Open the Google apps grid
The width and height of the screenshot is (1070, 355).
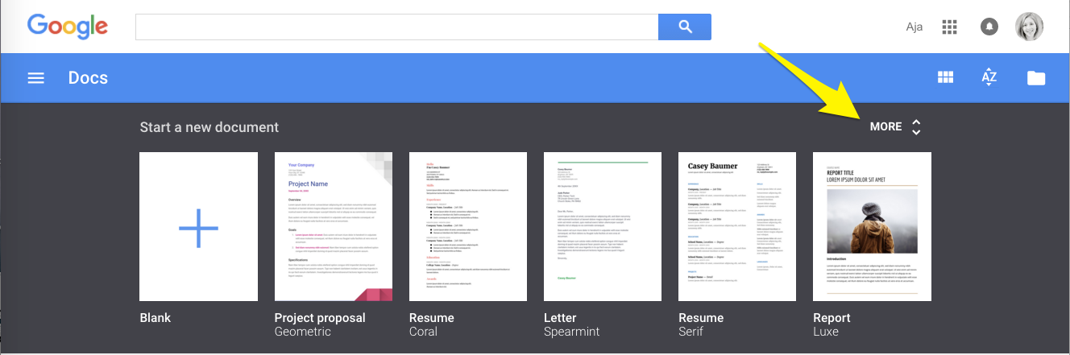[949, 27]
